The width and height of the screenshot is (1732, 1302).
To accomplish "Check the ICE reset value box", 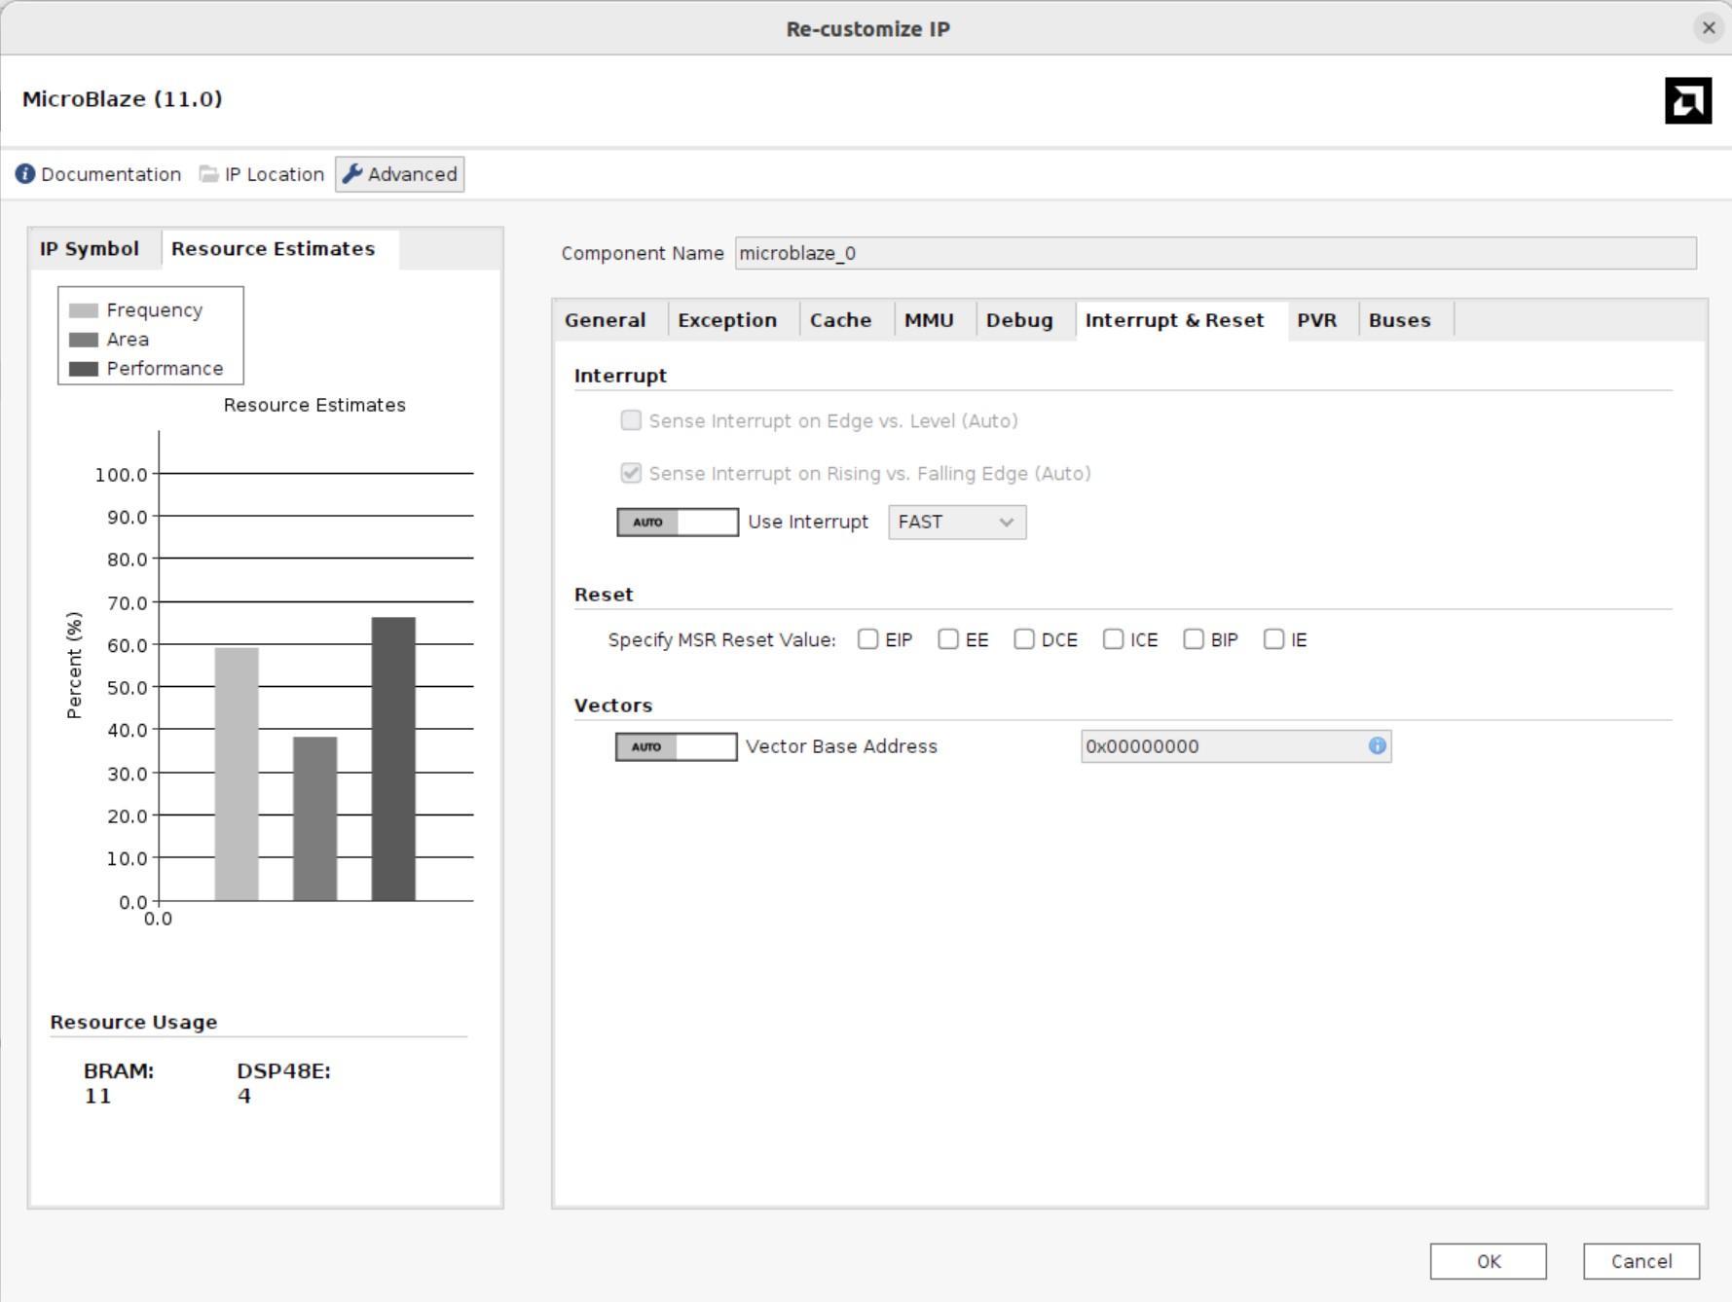I will (x=1113, y=639).
